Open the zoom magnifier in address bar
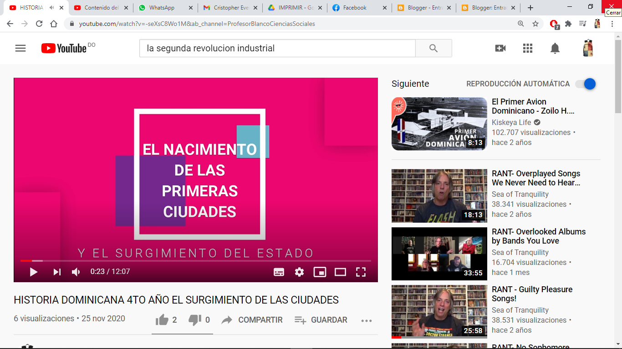 pyautogui.click(x=521, y=24)
